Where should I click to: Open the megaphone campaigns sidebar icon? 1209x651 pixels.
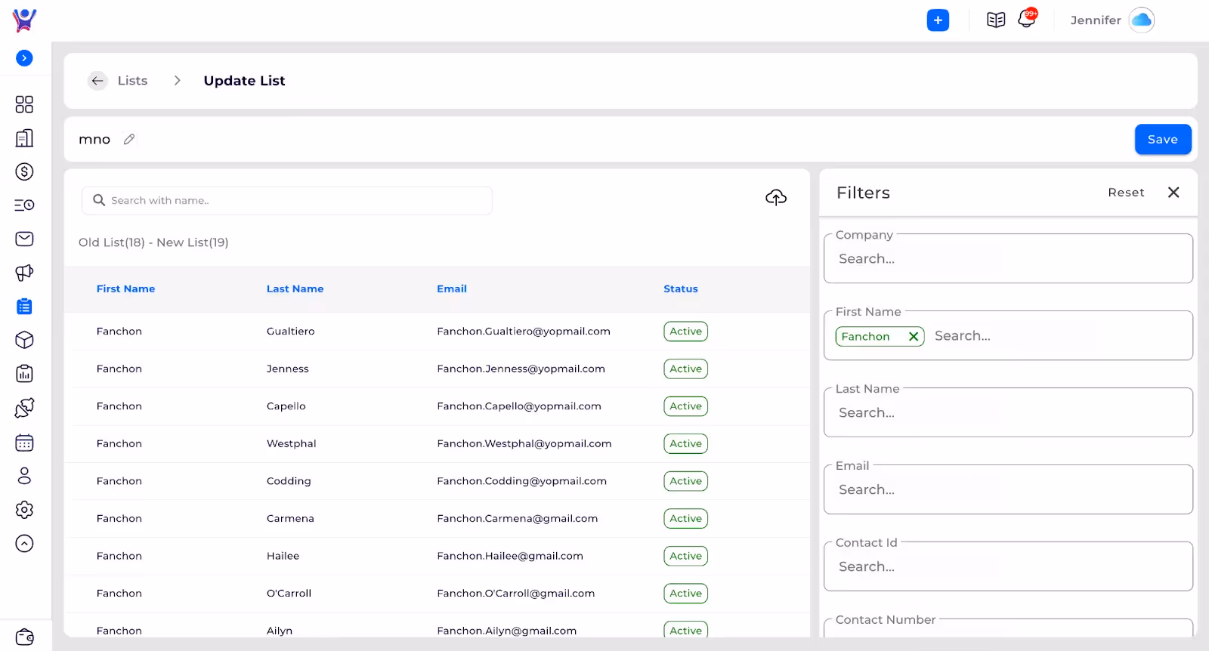click(24, 273)
